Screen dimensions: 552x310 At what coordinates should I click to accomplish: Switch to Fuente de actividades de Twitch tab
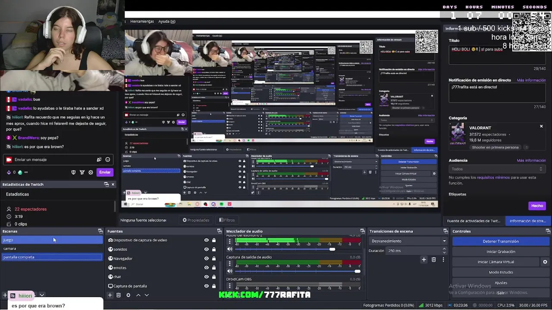(474, 221)
